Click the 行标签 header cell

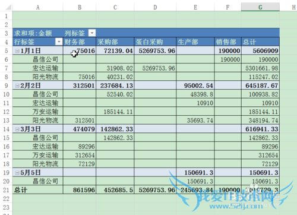pyautogui.click(x=38, y=42)
